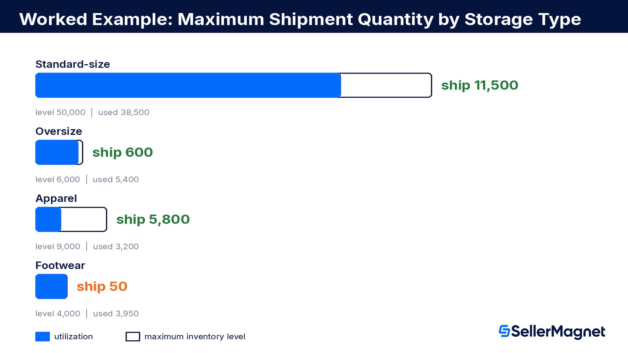
Task: Click the blue utilization legend swatch
Action: click(x=43, y=337)
